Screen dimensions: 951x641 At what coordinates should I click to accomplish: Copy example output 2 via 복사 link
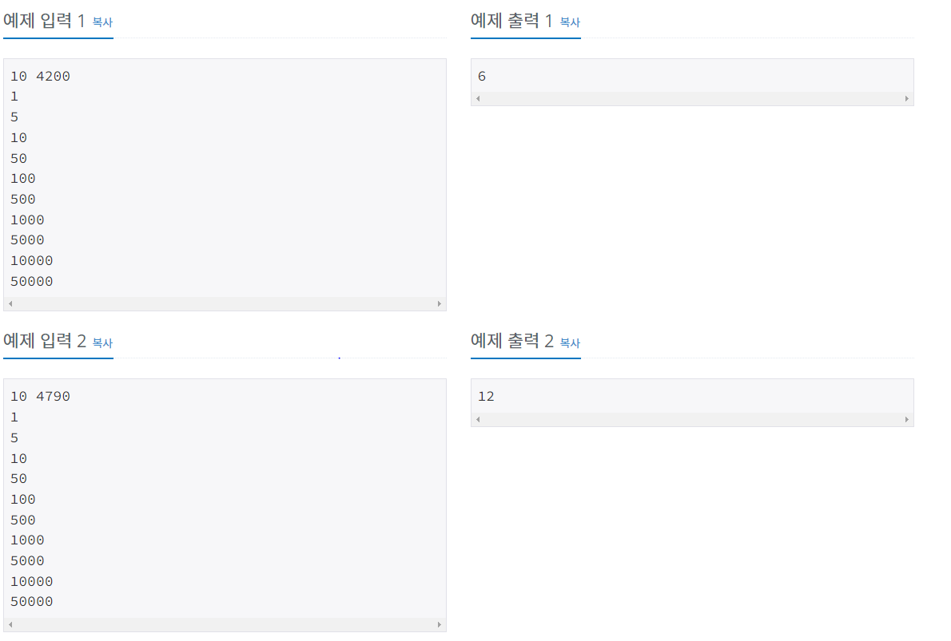(x=570, y=343)
